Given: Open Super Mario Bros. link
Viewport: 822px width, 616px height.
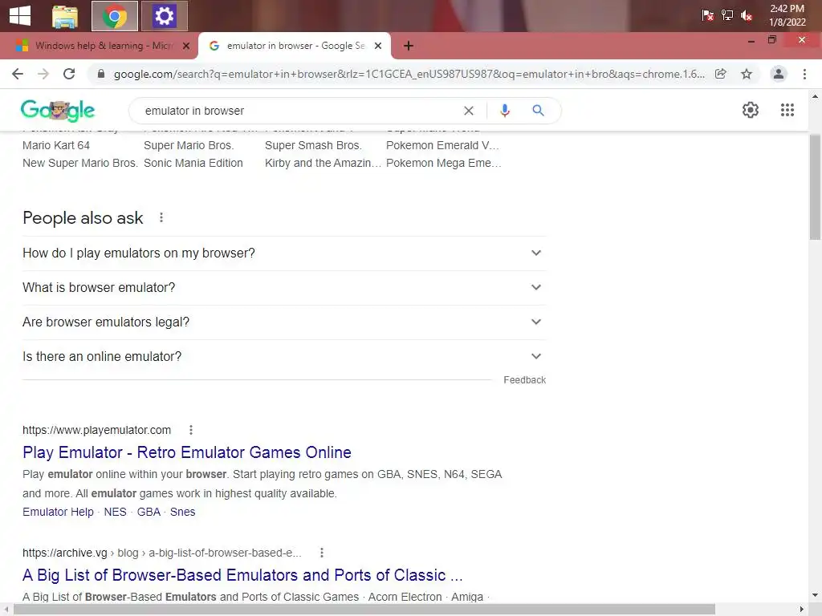Looking at the screenshot, I should pyautogui.click(x=189, y=145).
